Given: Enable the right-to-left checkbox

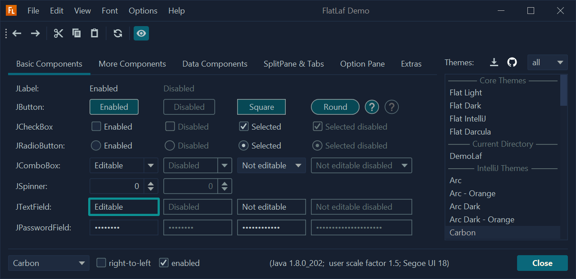Looking at the screenshot, I should 101,263.
